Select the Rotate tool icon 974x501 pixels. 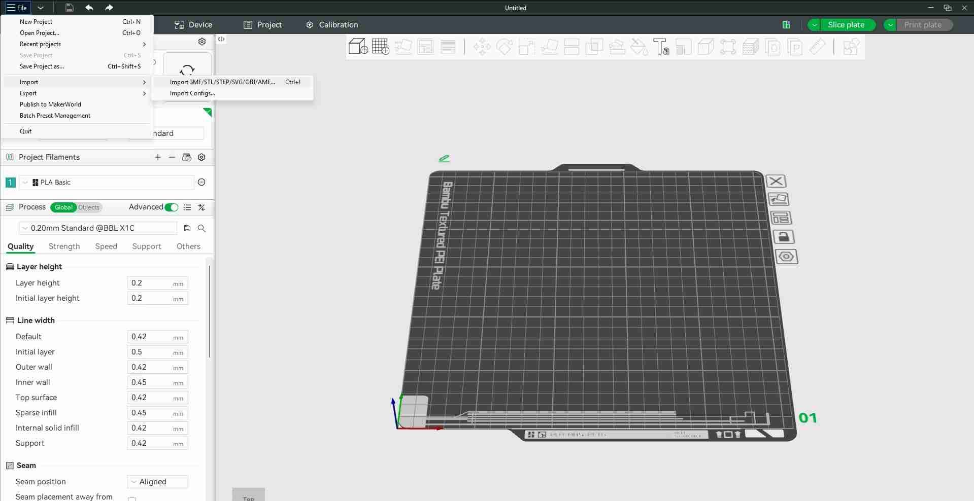[x=504, y=47]
